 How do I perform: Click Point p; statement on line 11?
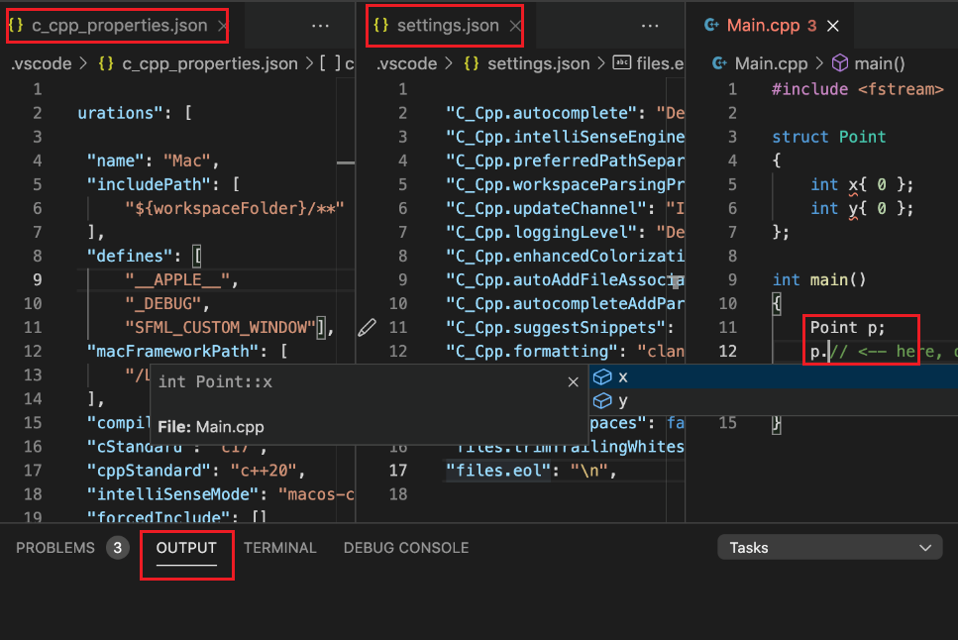(847, 328)
